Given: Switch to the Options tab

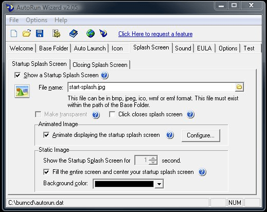Looking at the screenshot, I should [228, 48].
